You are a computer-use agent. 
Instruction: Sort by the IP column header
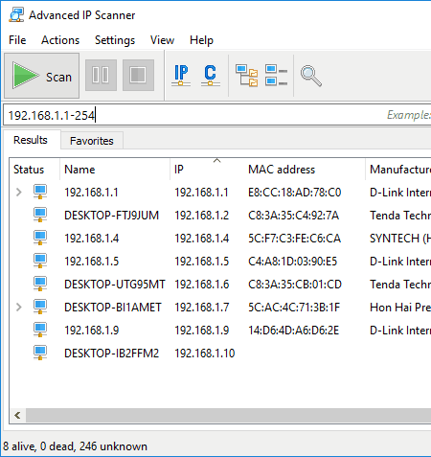[x=207, y=170]
